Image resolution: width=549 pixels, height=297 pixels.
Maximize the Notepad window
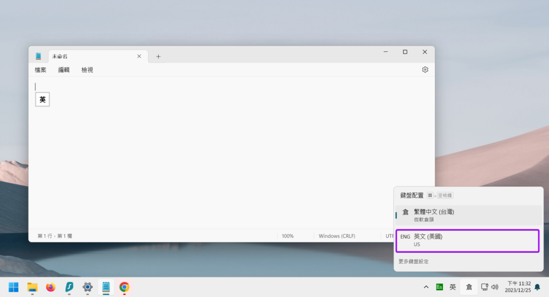tap(405, 52)
